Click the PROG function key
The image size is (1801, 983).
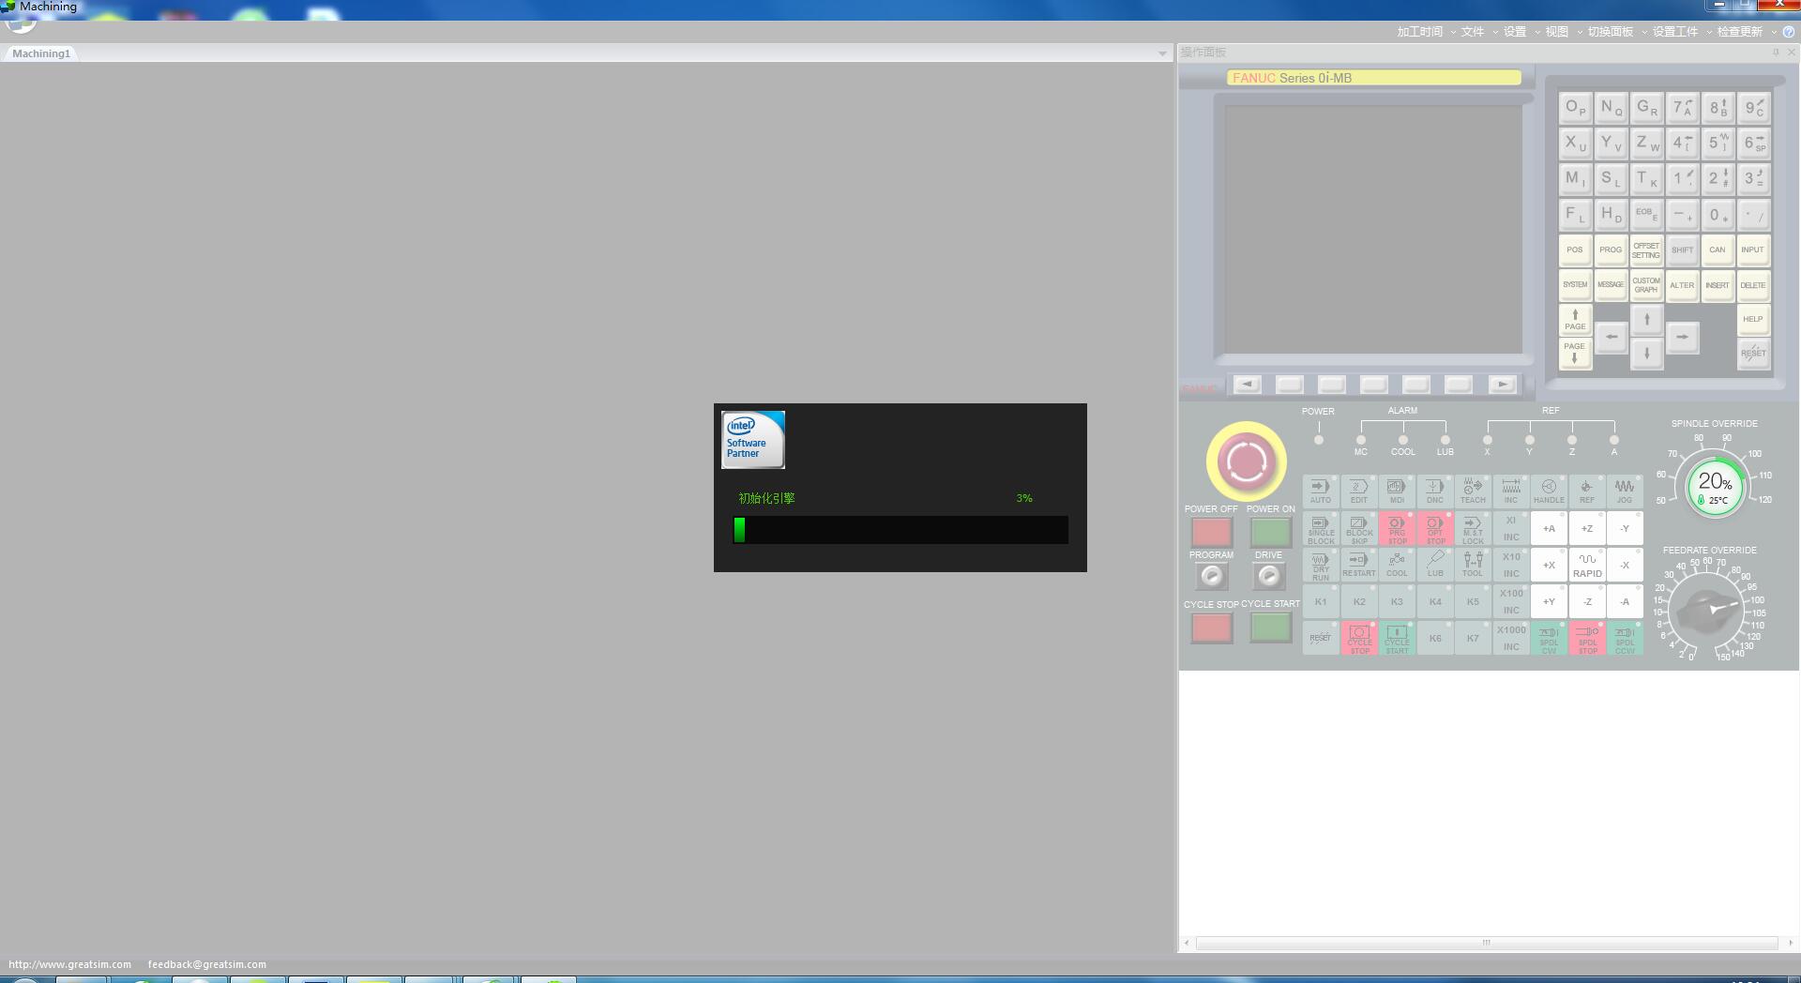(x=1611, y=250)
